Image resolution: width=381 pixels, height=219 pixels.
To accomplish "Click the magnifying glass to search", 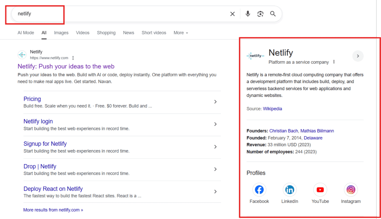I will pyautogui.click(x=273, y=14).
